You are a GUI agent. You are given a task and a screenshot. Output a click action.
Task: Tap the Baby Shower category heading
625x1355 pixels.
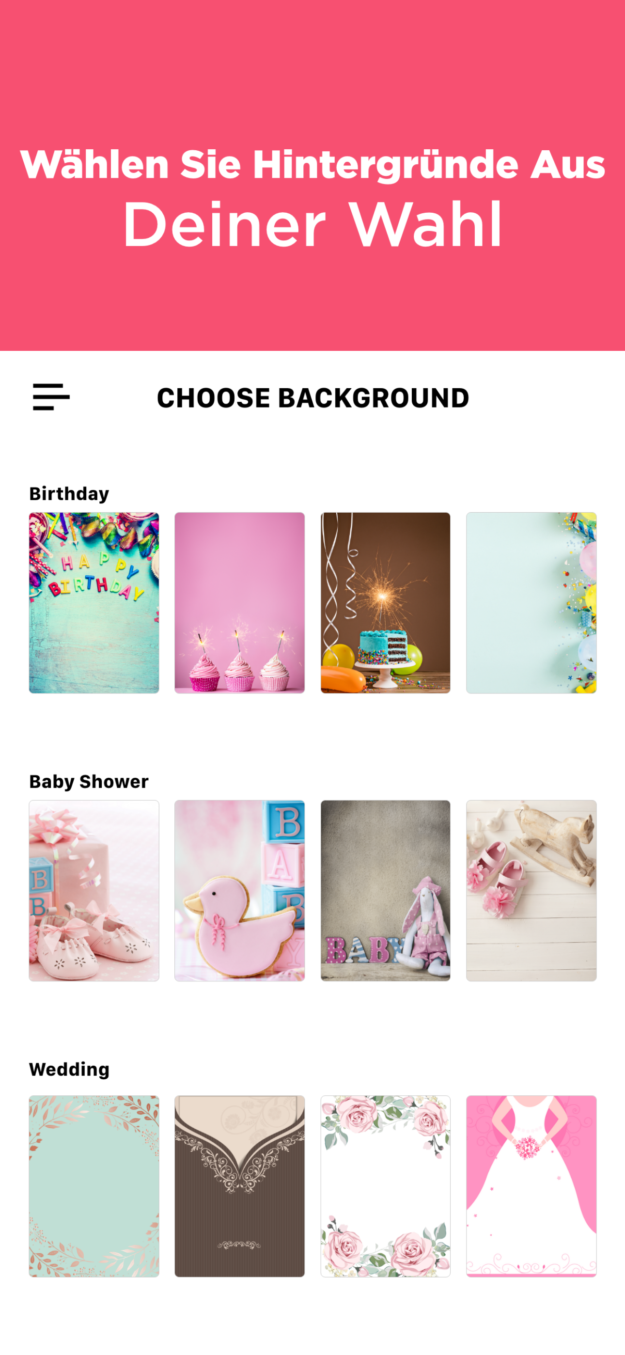pyautogui.click(x=89, y=782)
